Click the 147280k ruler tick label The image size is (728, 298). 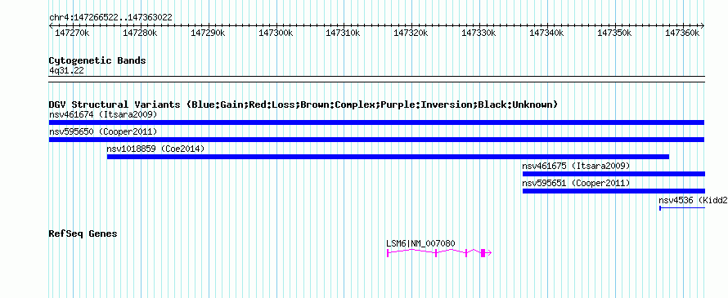(140, 33)
